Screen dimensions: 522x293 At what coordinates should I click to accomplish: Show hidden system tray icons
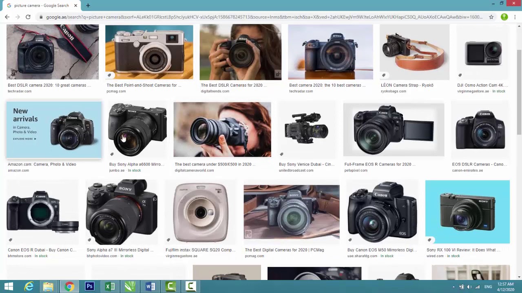(x=453, y=287)
